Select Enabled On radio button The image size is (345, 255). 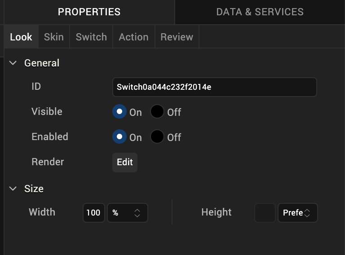pos(119,137)
